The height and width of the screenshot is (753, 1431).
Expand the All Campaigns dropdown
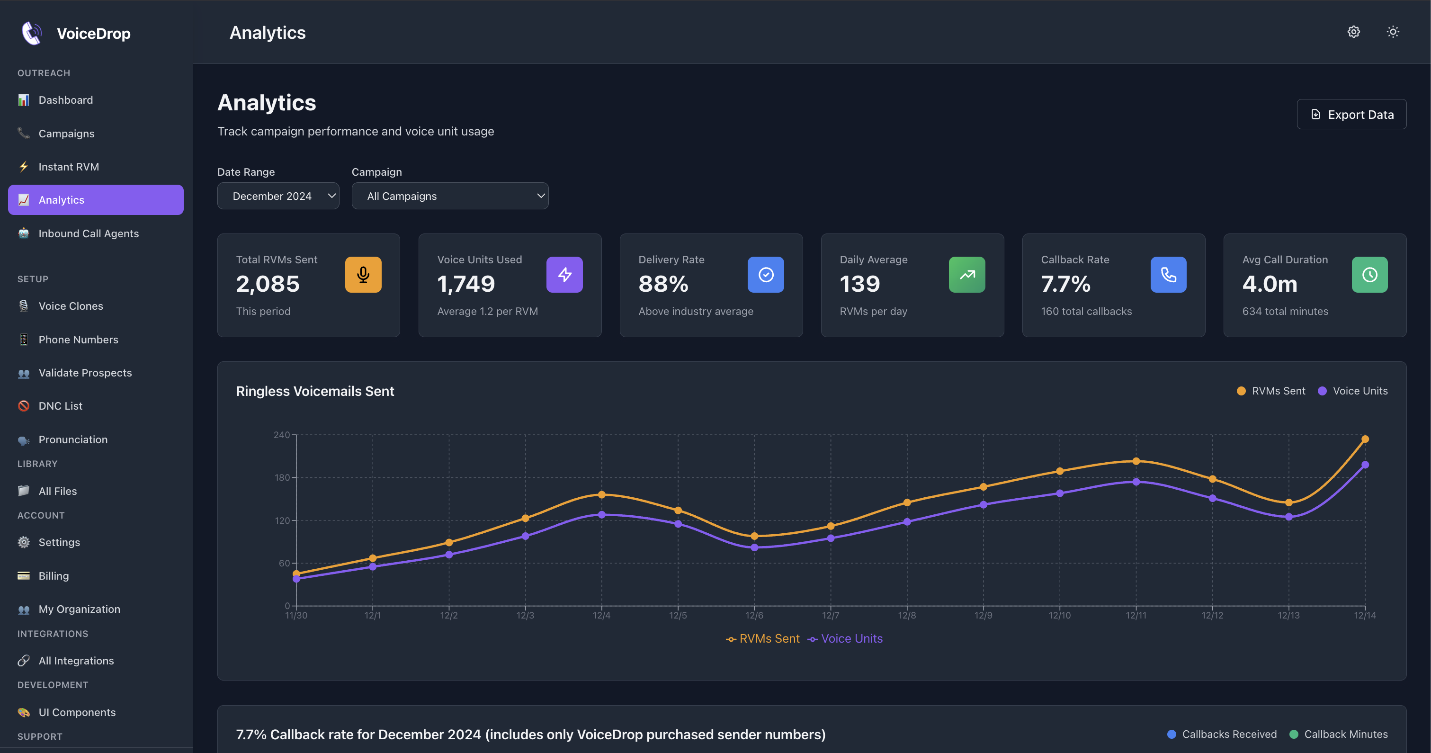click(449, 196)
